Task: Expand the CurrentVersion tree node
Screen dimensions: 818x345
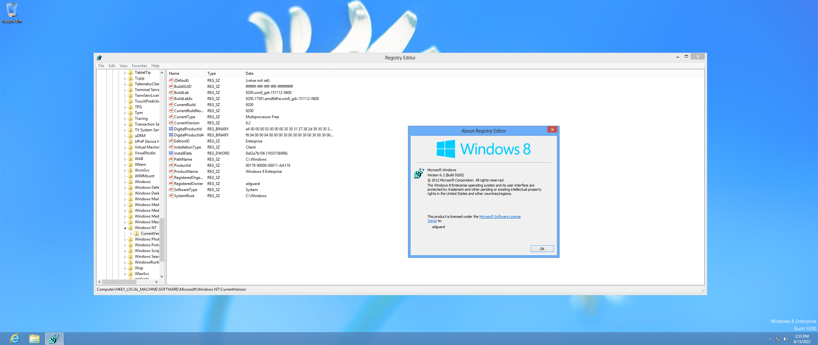Action: tap(131, 234)
